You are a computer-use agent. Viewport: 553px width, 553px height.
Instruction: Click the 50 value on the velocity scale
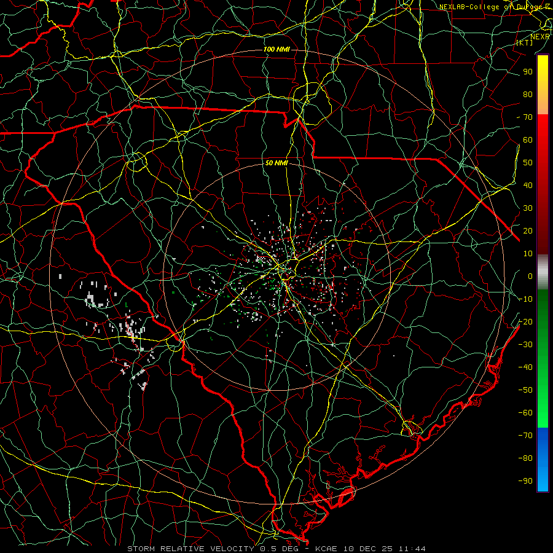pos(528,163)
